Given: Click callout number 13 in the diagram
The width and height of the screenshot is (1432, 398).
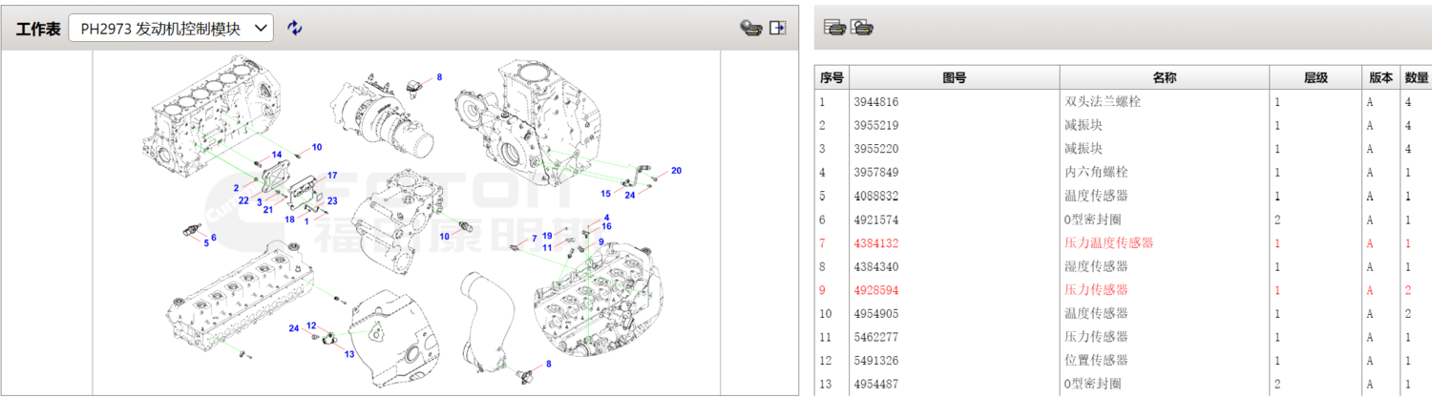Looking at the screenshot, I should [349, 354].
